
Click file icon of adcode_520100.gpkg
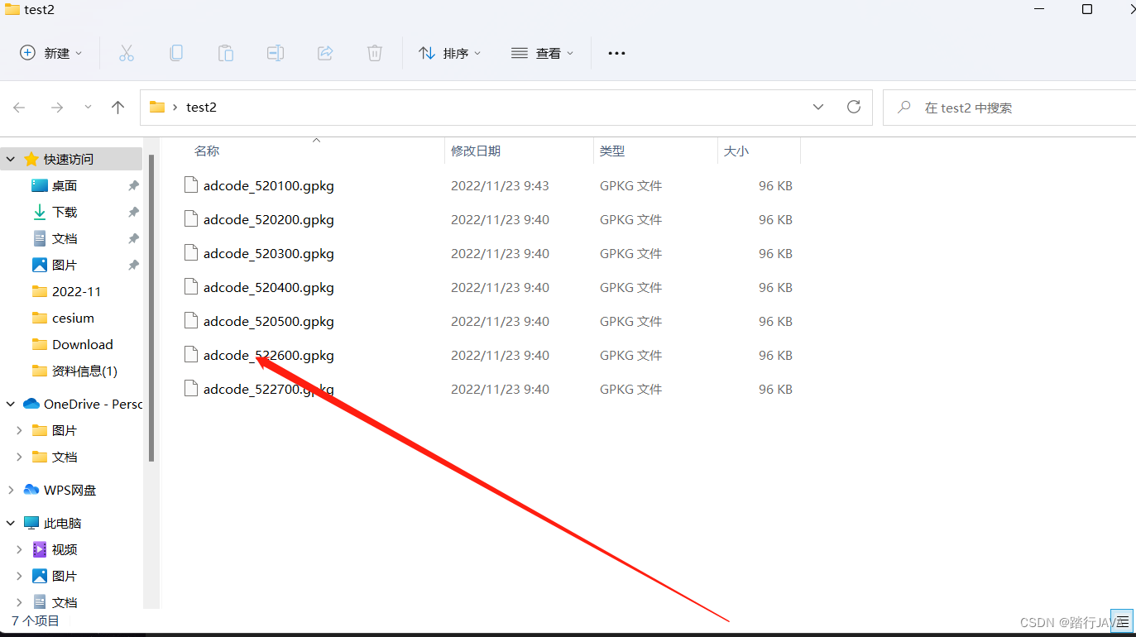pyautogui.click(x=191, y=184)
